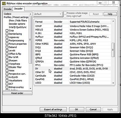This screenshot has width=121, height=118.
Task: Select Codecs in the left list
Action: [8, 14]
